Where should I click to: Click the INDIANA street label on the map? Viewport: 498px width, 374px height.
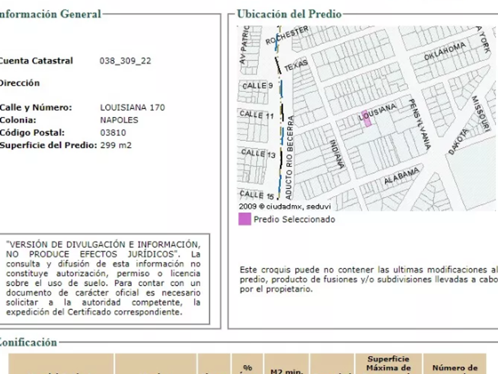(336, 153)
